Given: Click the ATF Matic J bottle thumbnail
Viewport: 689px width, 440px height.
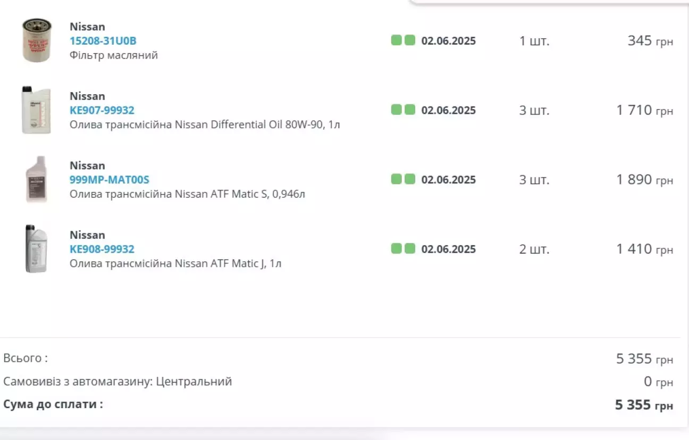Looking at the screenshot, I should click(37, 248).
